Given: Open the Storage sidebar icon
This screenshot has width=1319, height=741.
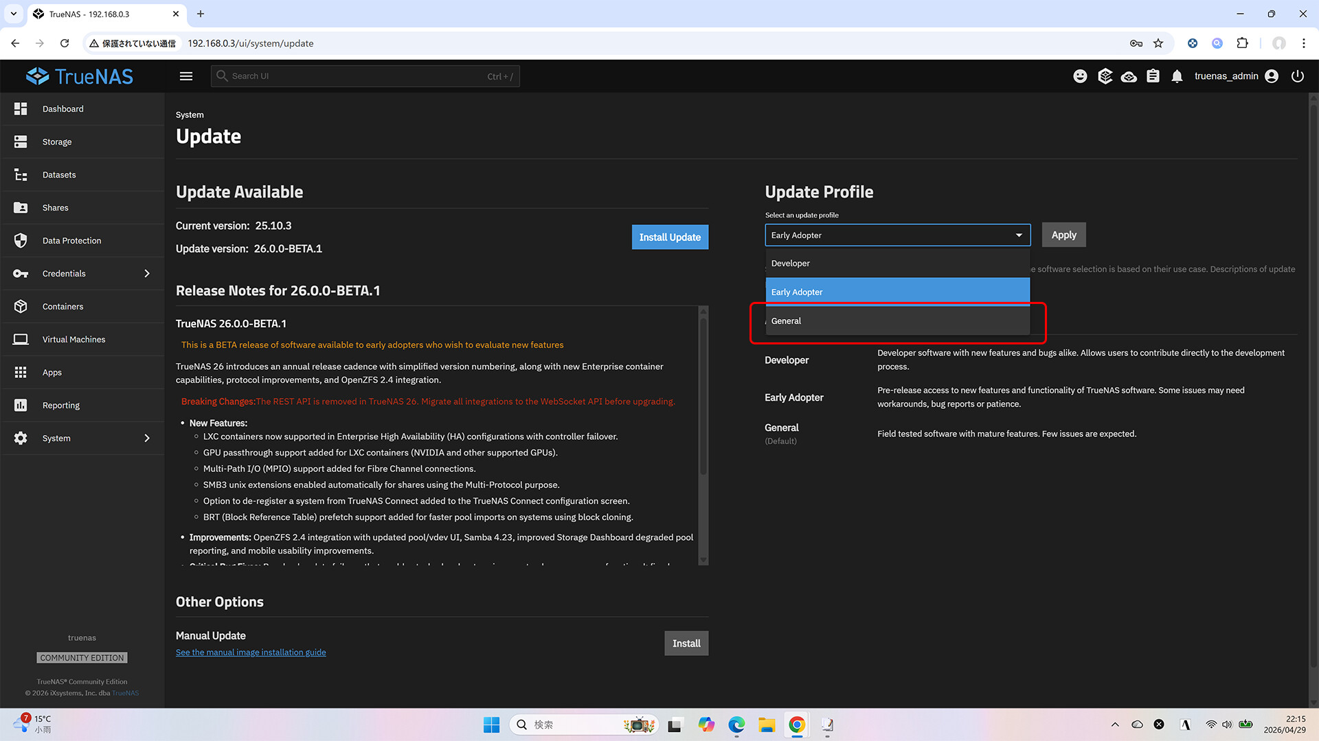Looking at the screenshot, I should point(21,141).
